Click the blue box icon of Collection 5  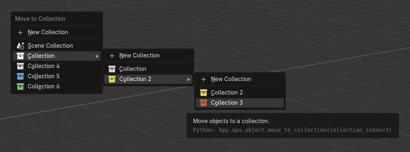point(20,76)
